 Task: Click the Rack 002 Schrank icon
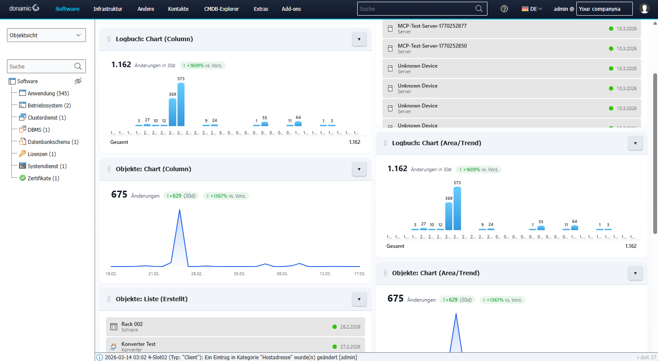(113, 326)
